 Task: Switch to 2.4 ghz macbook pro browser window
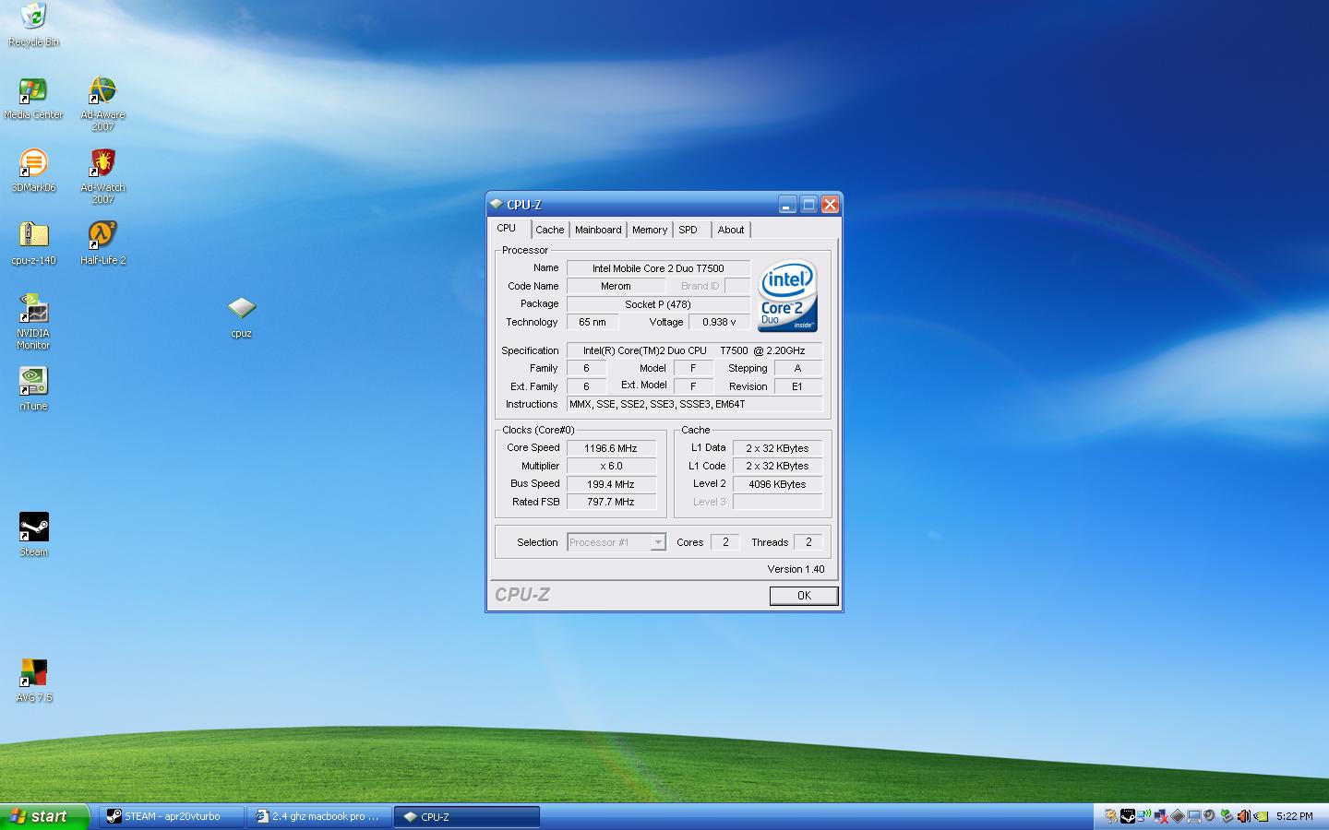(319, 816)
